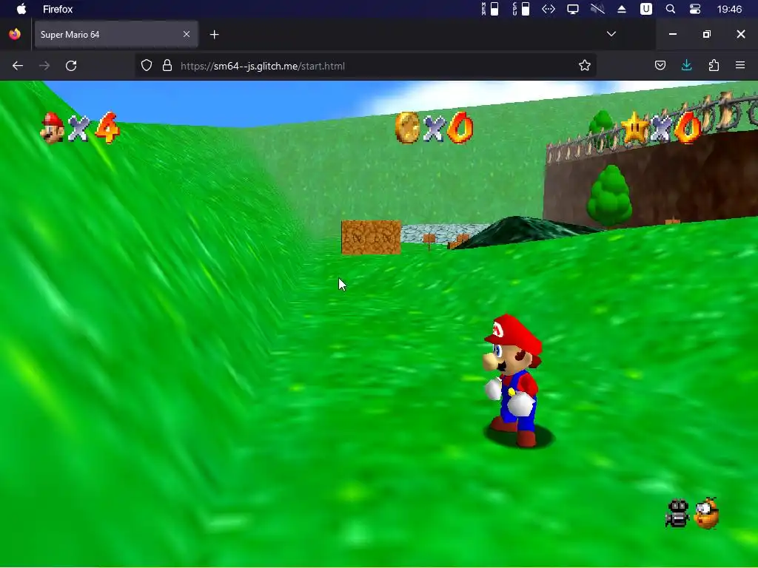
Task: Click the brown brick block
Action: coord(372,237)
